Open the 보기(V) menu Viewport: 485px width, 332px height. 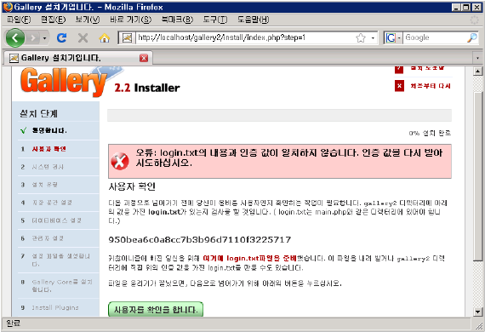(88, 20)
